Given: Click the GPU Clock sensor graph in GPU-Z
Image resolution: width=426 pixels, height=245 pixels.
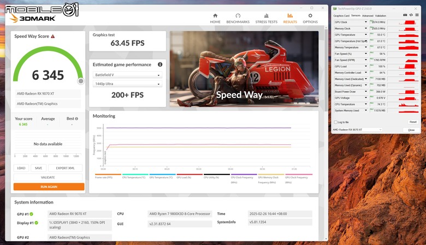Looking at the screenshot, I should (403, 22).
